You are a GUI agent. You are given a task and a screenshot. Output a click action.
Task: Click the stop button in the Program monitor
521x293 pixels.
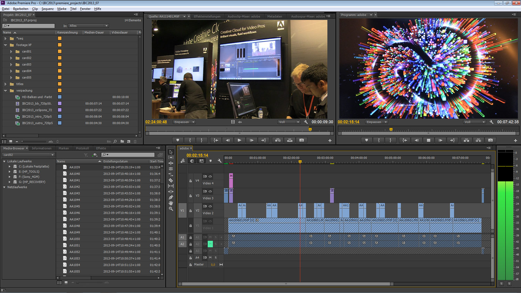click(x=428, y=140)
